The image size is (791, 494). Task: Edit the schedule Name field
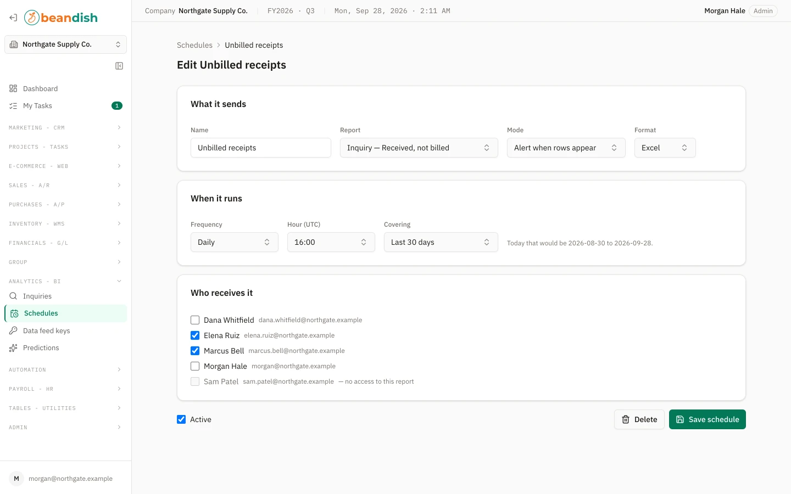[x=261, y=148]
